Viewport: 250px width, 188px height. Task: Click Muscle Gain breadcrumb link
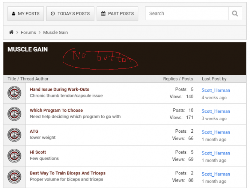click(55, 32)
